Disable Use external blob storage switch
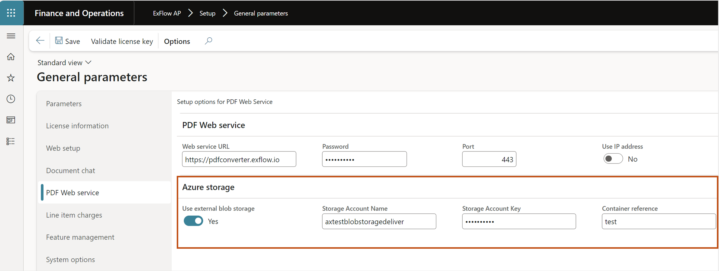Image resolution: width=719 pixels, height=271 pixels. point(193,221)
